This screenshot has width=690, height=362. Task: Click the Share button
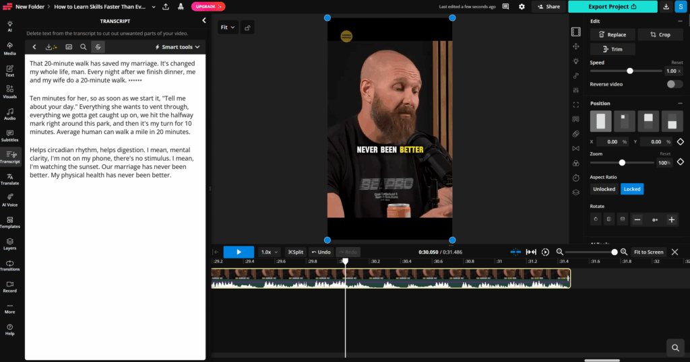click(548, 7)
